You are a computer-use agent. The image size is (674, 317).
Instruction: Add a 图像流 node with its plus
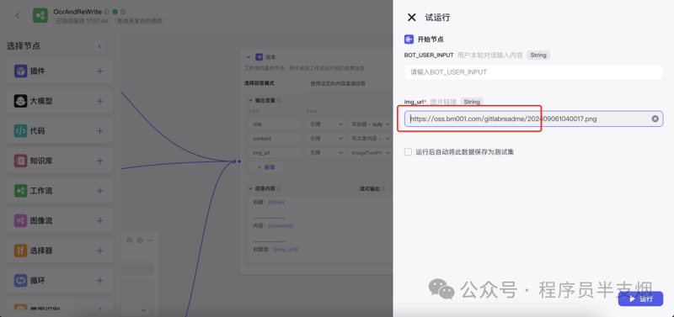click(99, 220)
